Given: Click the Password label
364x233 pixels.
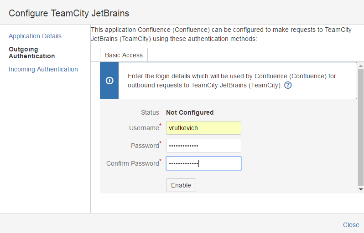Looking at the screenshot, I should coord(145,146).
